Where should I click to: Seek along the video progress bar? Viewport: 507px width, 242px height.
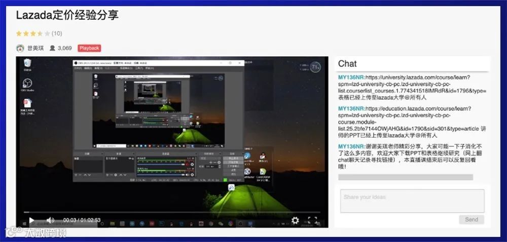(x=172, y=212)
